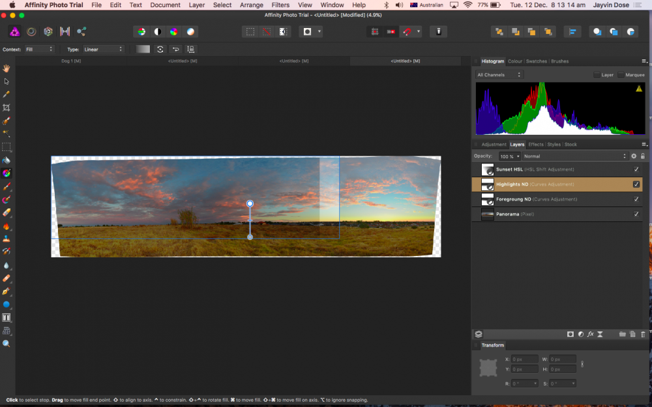Enable the Marquee checkbox in Histogram
Screen dimensions: 652x407
pyautogui.click(x=621, y=75)
